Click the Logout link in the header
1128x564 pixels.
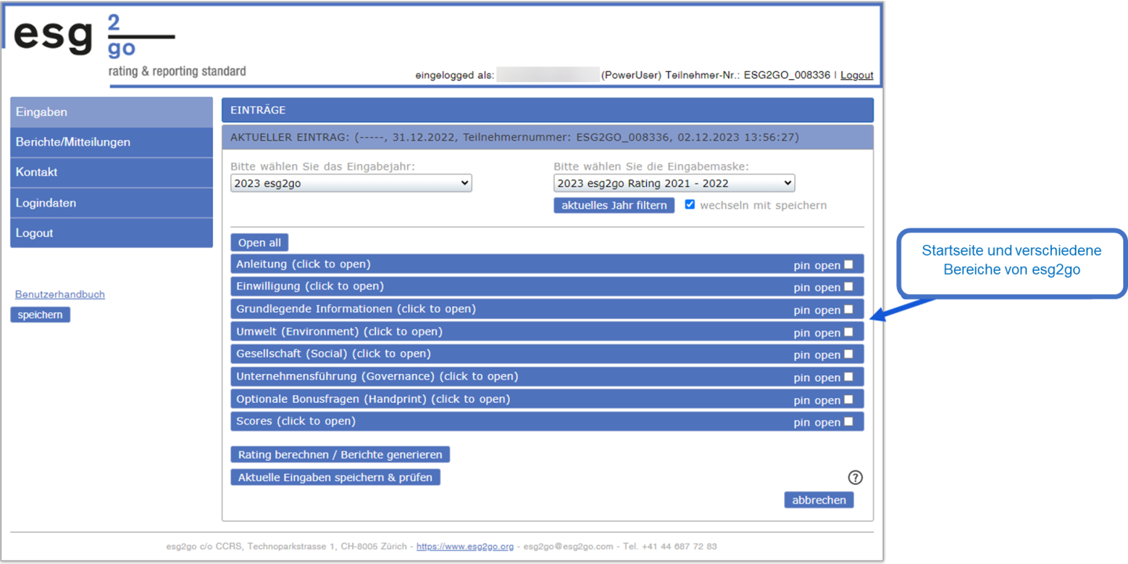pyautogui.click(x=856, y=75)
